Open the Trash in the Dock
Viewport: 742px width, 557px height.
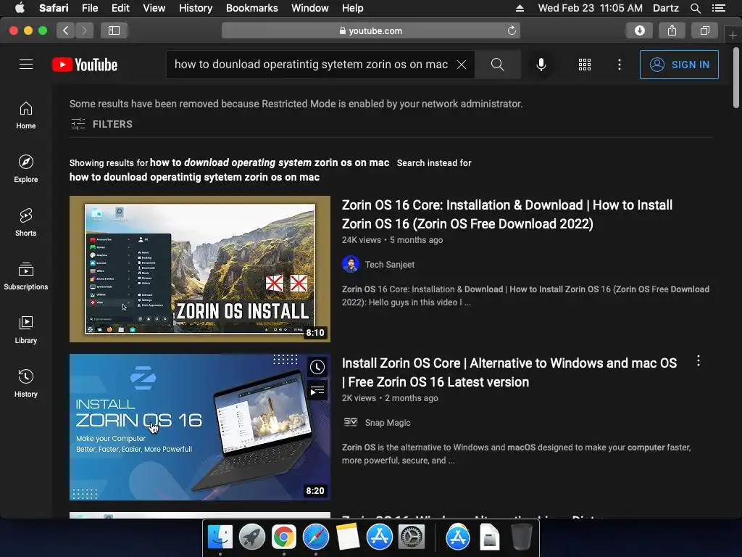(522, 537)
